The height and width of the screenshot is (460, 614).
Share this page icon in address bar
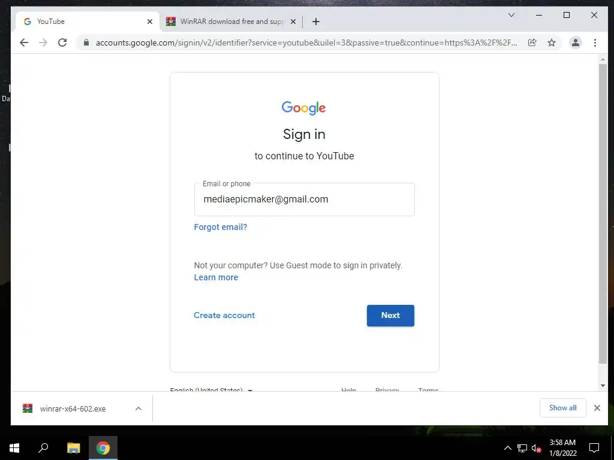[532, 43]
